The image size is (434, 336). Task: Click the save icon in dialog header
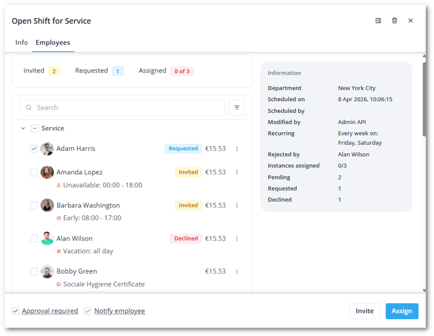[x=378, y=21]
